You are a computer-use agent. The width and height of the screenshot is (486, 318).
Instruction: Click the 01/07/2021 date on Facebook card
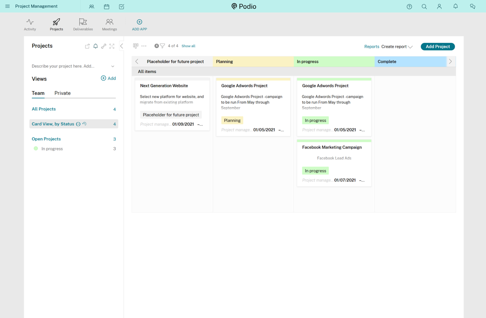coord(345,180)
